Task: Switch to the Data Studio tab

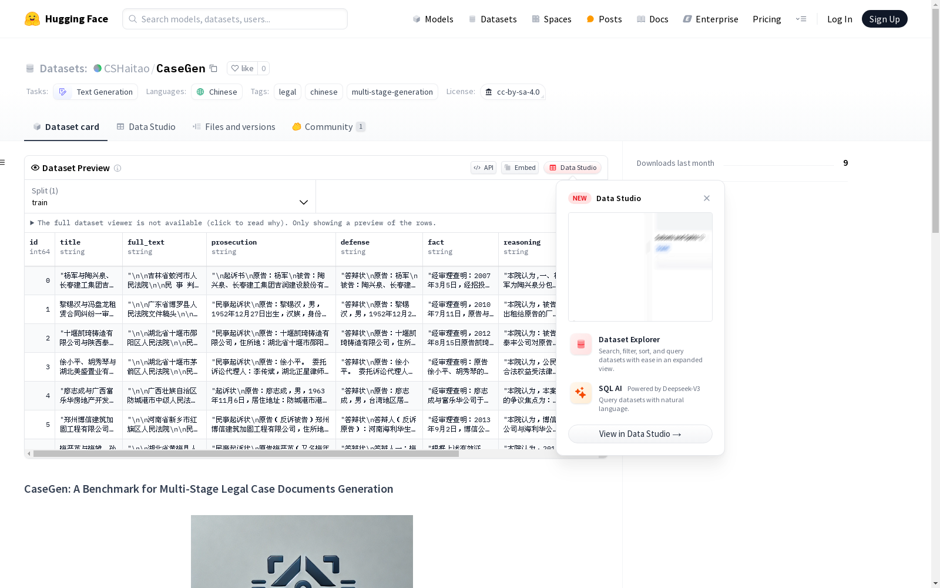Action: [x=146, y=126]
